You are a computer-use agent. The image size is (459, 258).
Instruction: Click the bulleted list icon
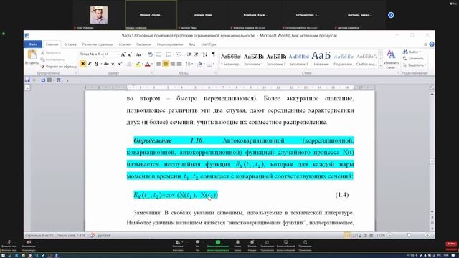pos(159,54)
